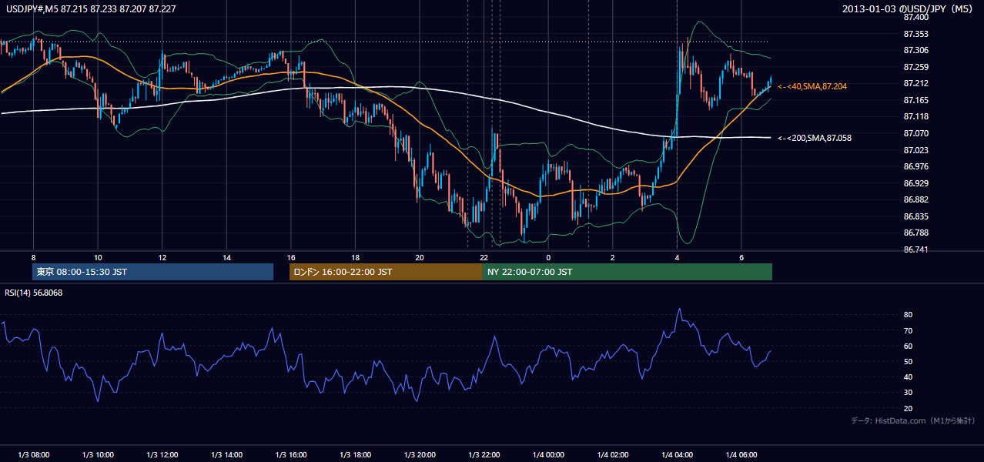Click price axis value 86.741
984x462 pixels.
pos(915,249)
